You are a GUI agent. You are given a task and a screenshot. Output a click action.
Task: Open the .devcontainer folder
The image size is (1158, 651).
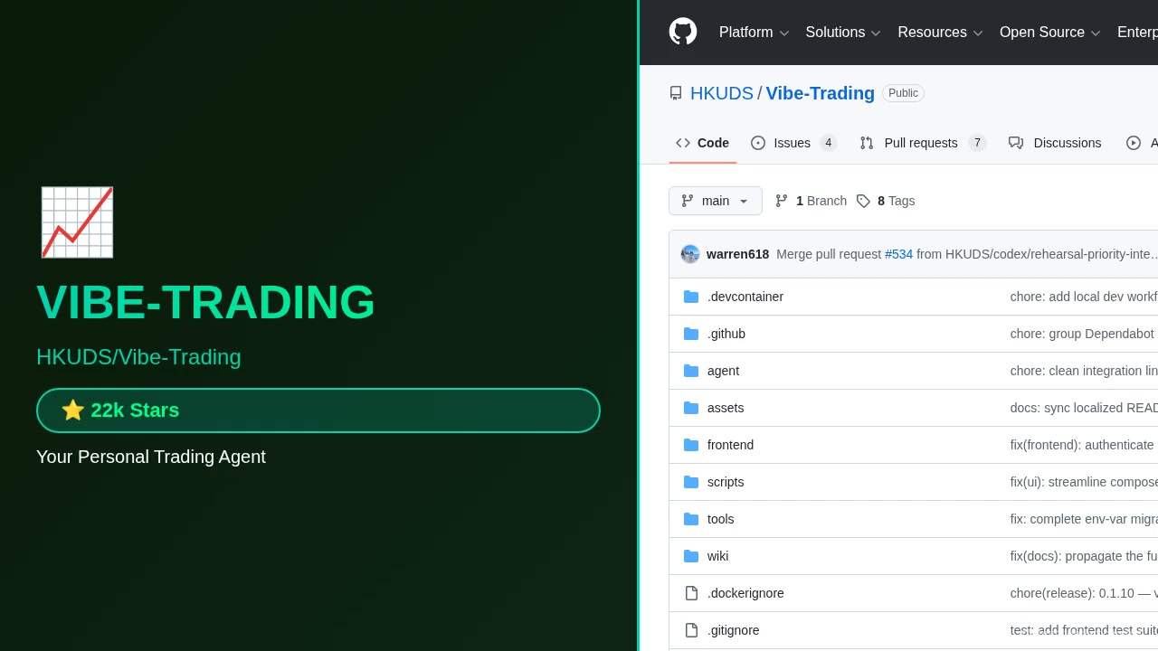[745, 297]
